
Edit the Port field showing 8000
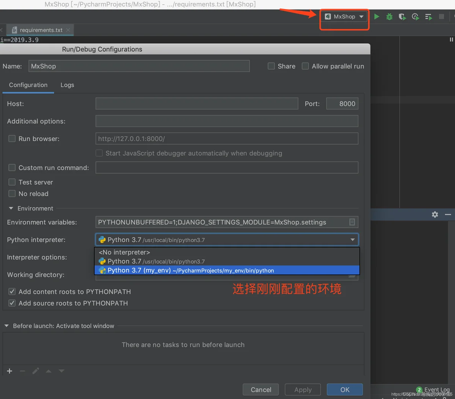342,104
